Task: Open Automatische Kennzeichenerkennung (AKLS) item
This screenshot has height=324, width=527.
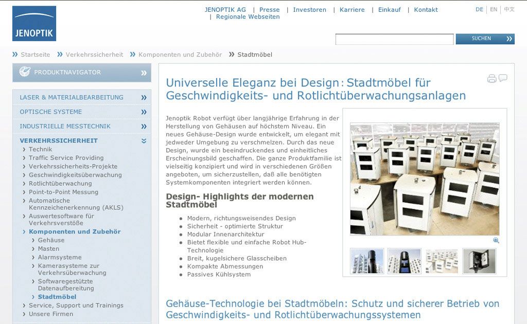Action: click(x=76, y=204)
